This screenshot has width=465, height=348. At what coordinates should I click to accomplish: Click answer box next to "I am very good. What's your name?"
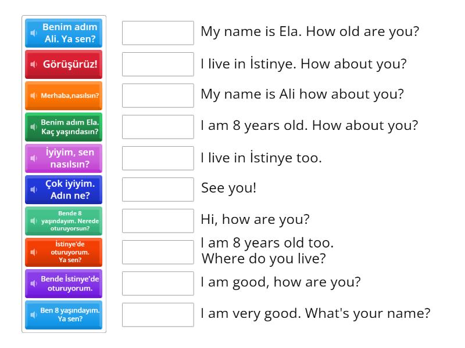pos(158,315)
